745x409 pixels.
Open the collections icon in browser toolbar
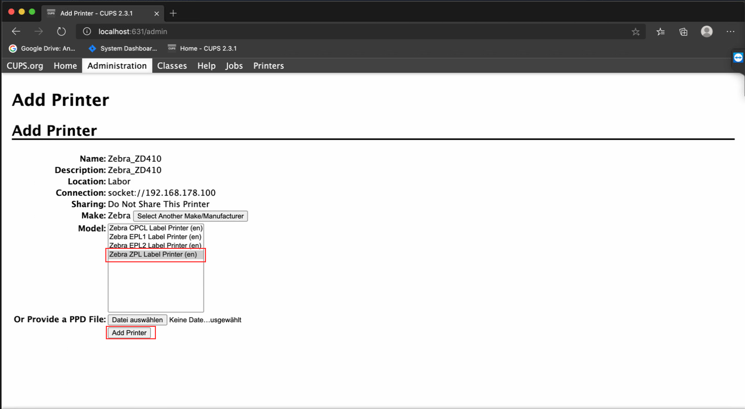pos(684,32)
